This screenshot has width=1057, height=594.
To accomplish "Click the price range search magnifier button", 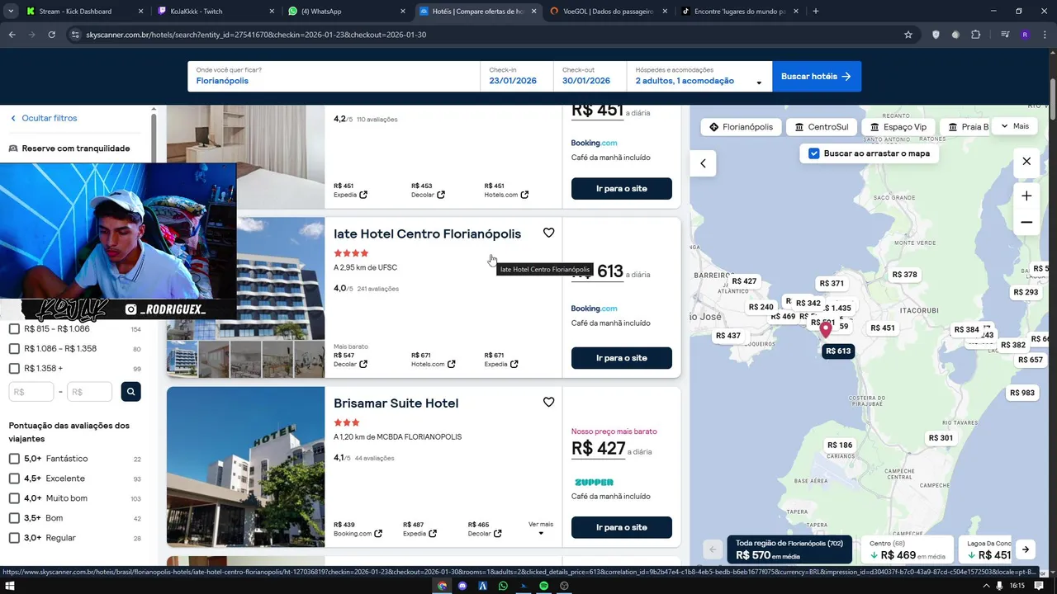I will click(x=130, y=392).
